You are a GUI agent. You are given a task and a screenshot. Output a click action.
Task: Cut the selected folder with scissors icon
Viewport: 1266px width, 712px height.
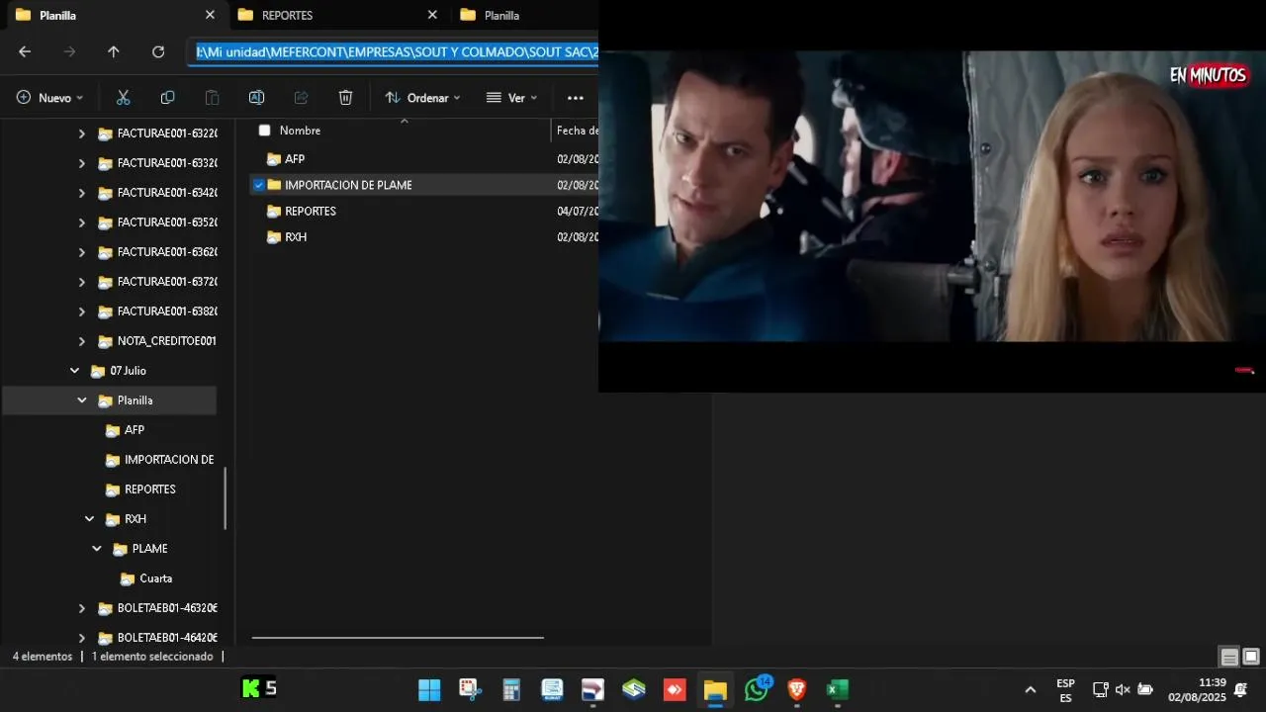[123, 98]
